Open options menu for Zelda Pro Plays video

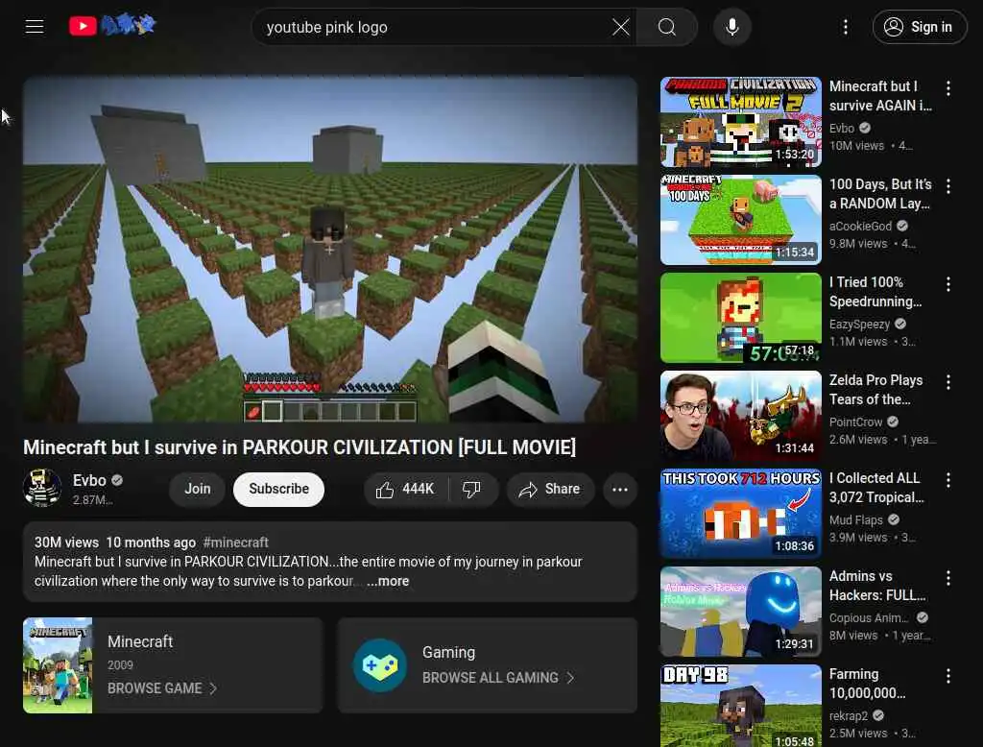click(x=947, y=382)
